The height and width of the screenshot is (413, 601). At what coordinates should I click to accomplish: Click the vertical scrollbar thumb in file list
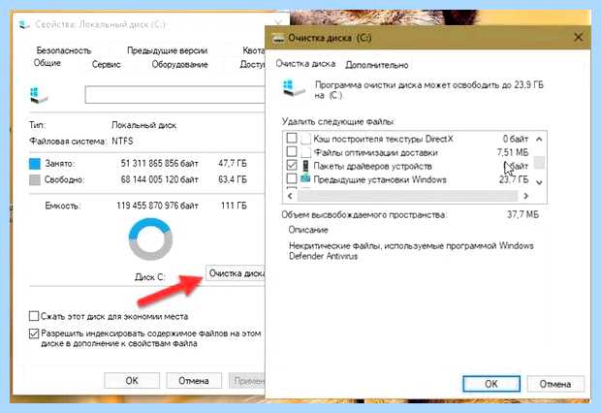pos(539,163)
